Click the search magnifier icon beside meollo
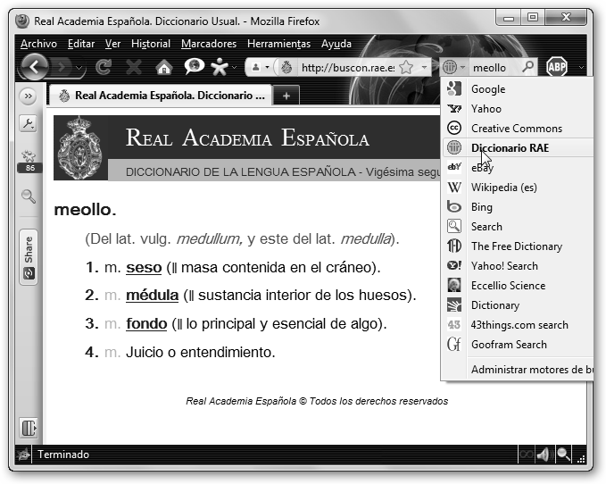The image size is (606, 484). (x=527, y=67)
